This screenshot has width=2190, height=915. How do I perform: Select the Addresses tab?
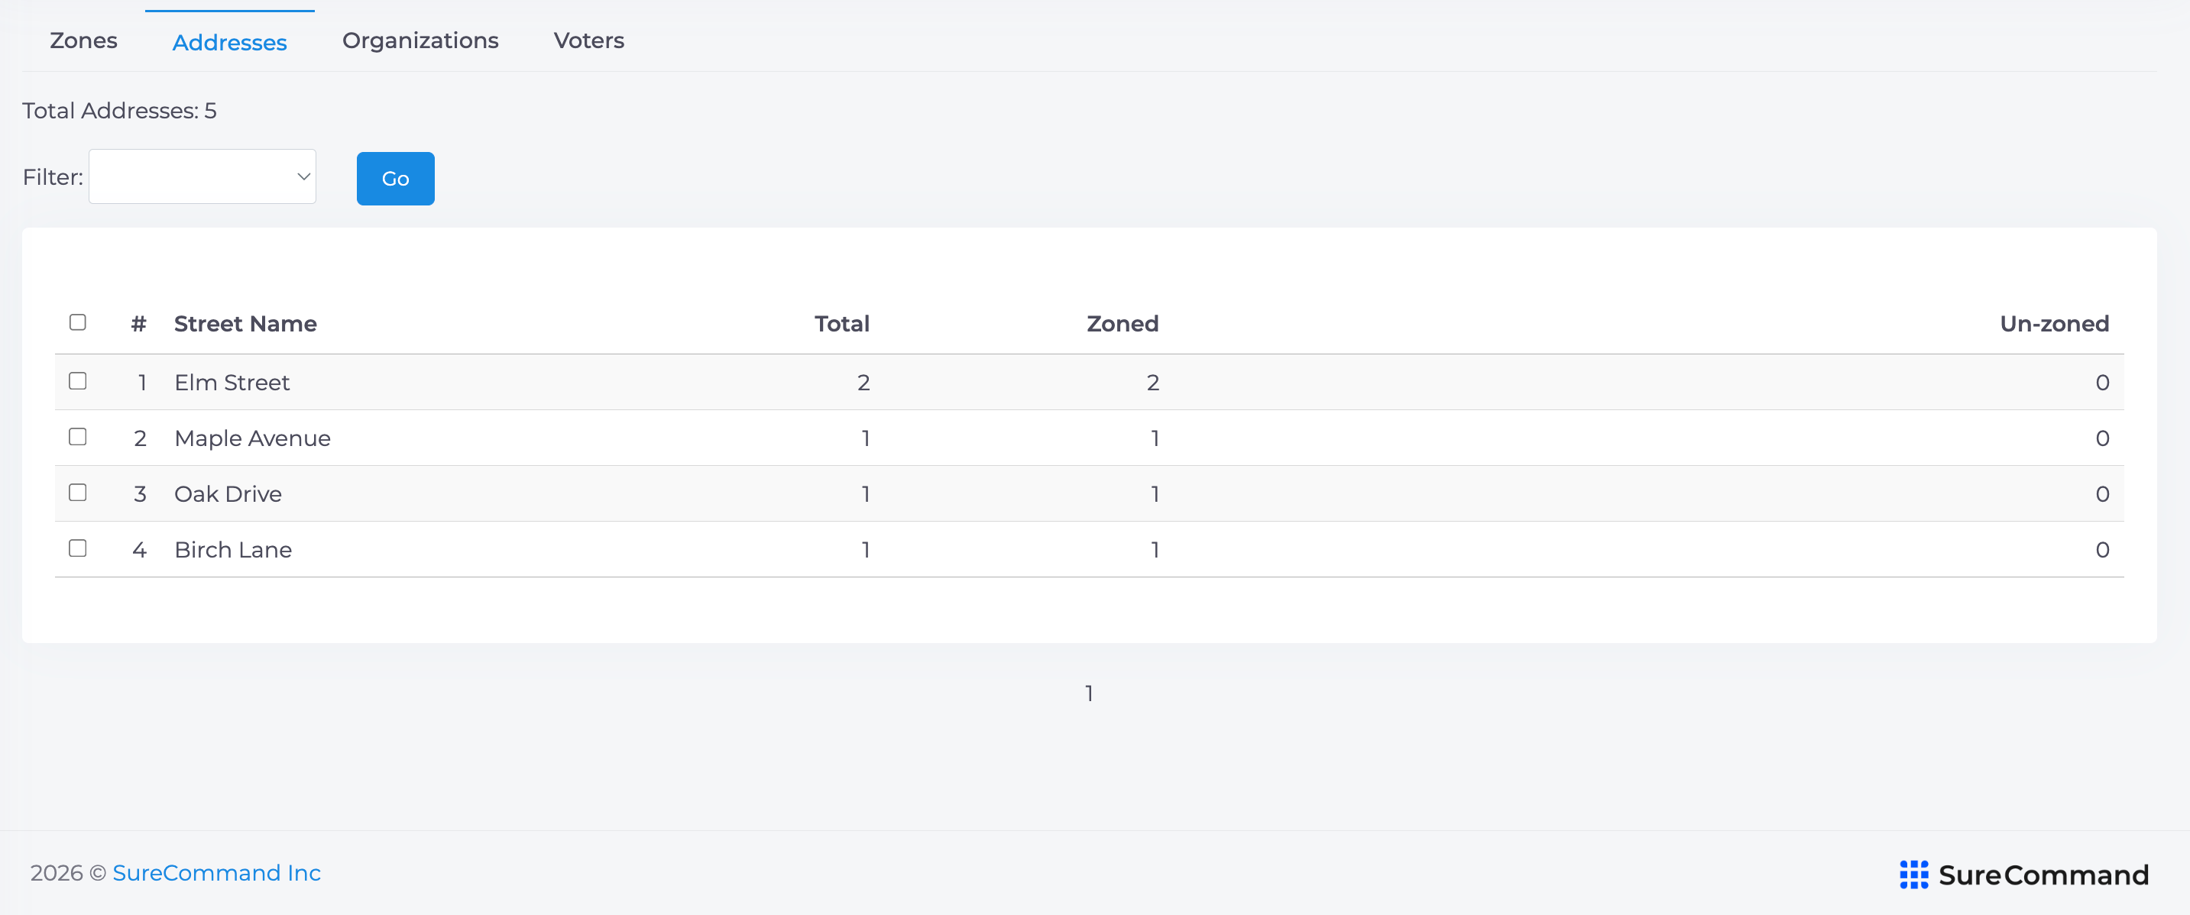click(229, 42)
